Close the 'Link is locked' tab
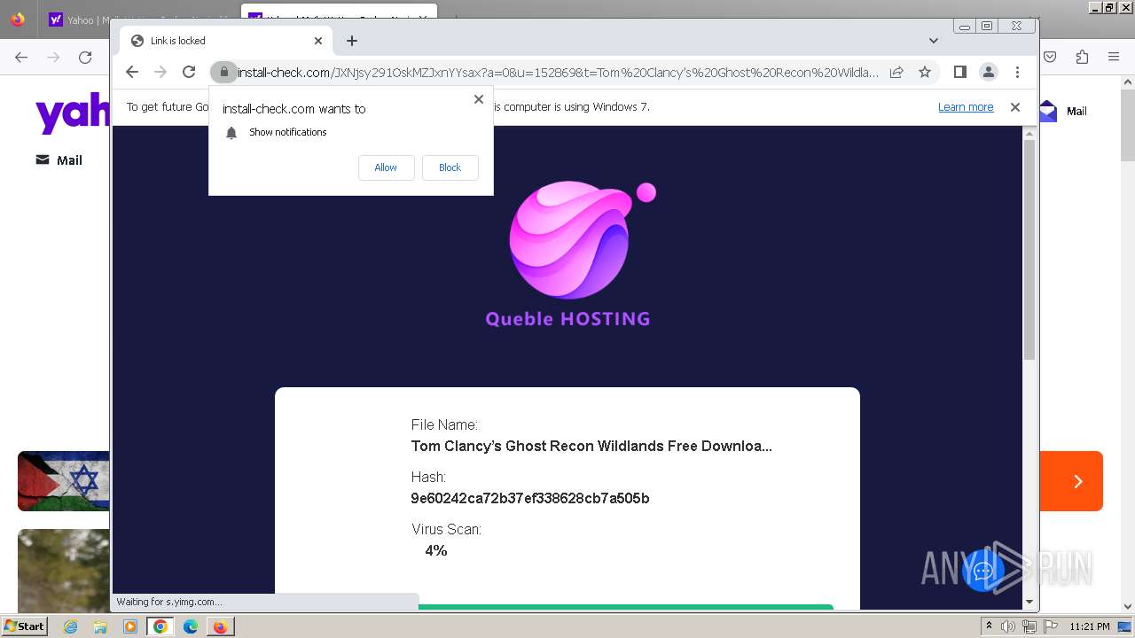The width and height of the screenshot is (1135, 638). pos(318,41)
